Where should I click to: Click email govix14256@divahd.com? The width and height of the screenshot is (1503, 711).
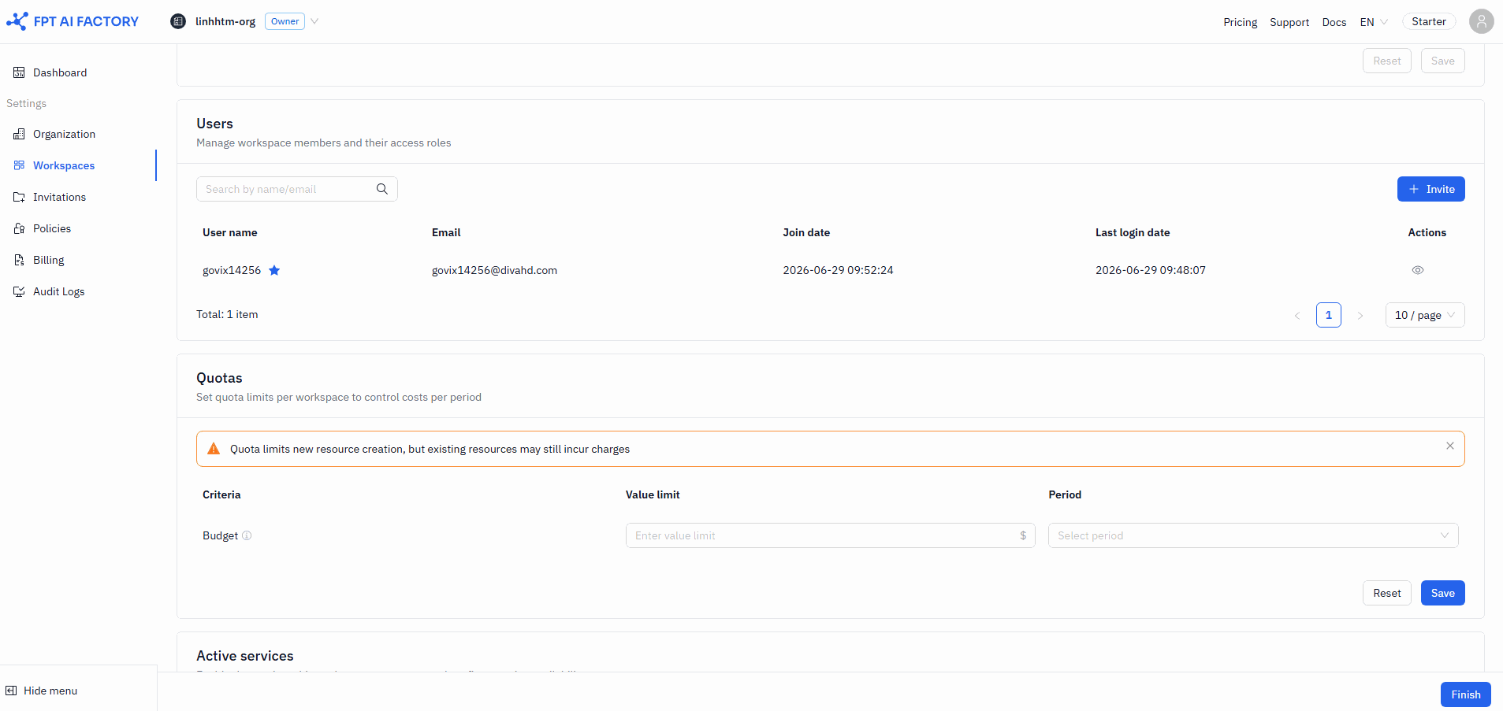[494, 270]
